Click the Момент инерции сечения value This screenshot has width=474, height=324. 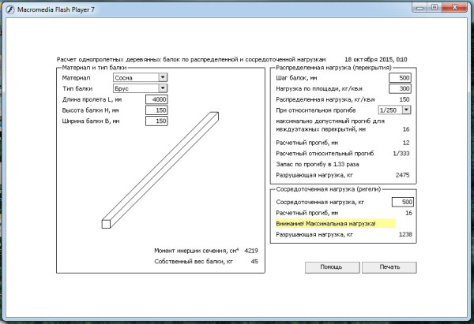pyautogui.click(x=251, y=250)
